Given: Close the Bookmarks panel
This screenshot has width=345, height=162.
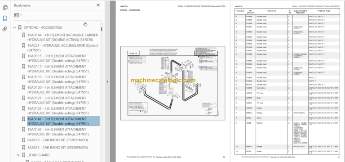Looking at the screenshot, I should click(98, 5).
